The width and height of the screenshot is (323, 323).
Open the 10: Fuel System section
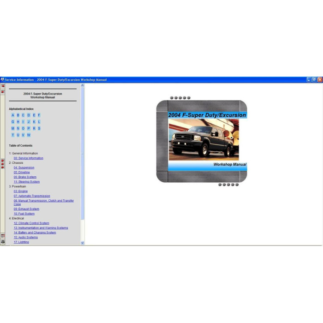coord(24,214)
